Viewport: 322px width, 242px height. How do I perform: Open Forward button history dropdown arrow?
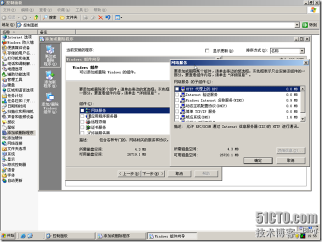pos(30,17)
